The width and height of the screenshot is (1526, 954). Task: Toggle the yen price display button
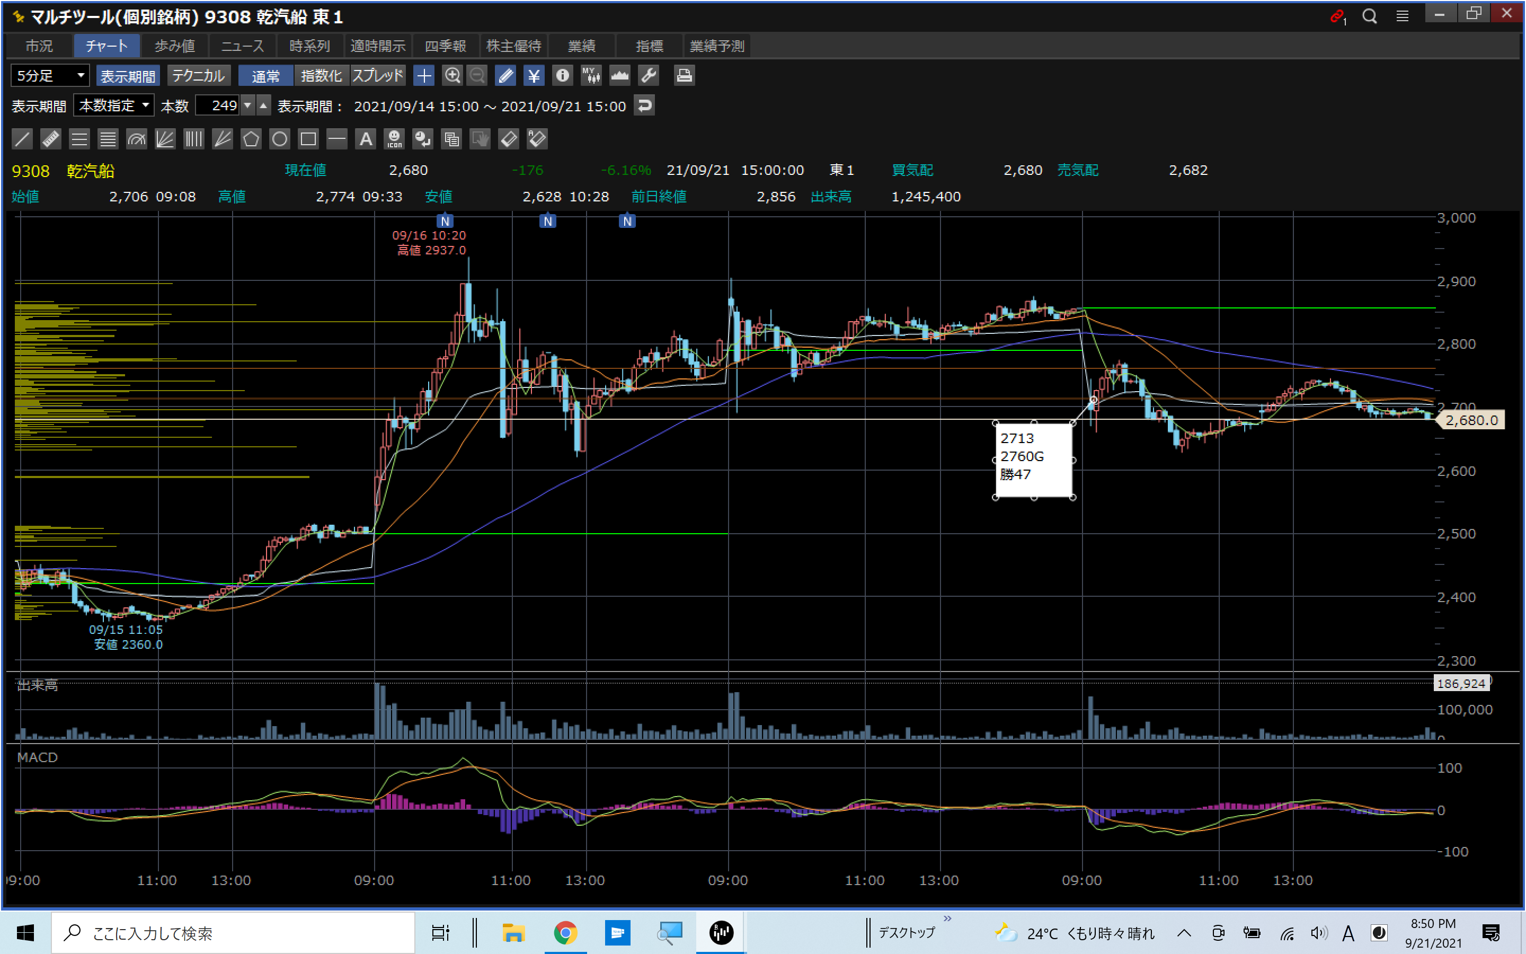[x=534, y=76]
